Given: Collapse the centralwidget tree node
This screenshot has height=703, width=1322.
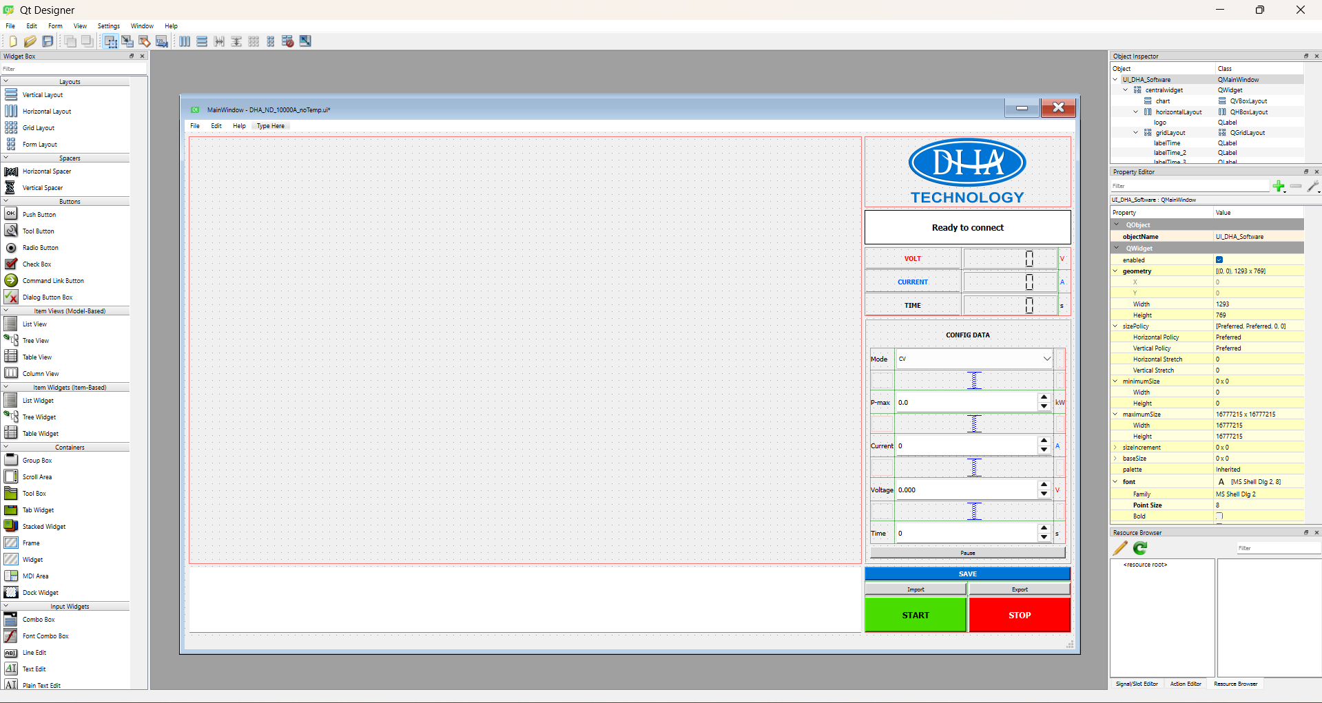Looking at the screenshot, I should (x=1126, y=90).
